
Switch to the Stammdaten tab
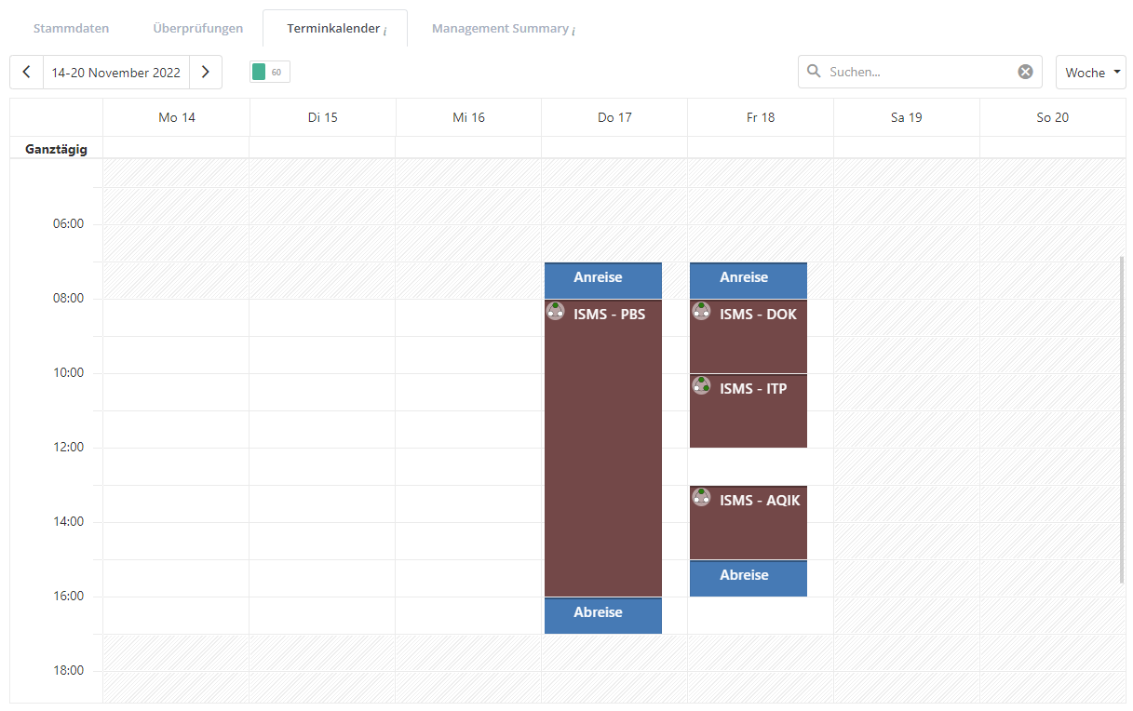click(x=71, y=28)
